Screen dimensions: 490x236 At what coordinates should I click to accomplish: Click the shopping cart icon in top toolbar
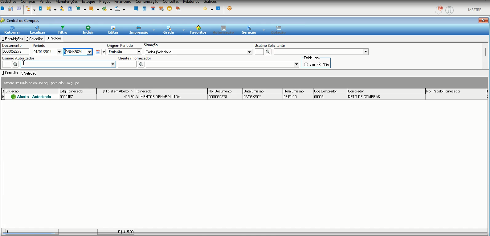[x=78, y=9]
